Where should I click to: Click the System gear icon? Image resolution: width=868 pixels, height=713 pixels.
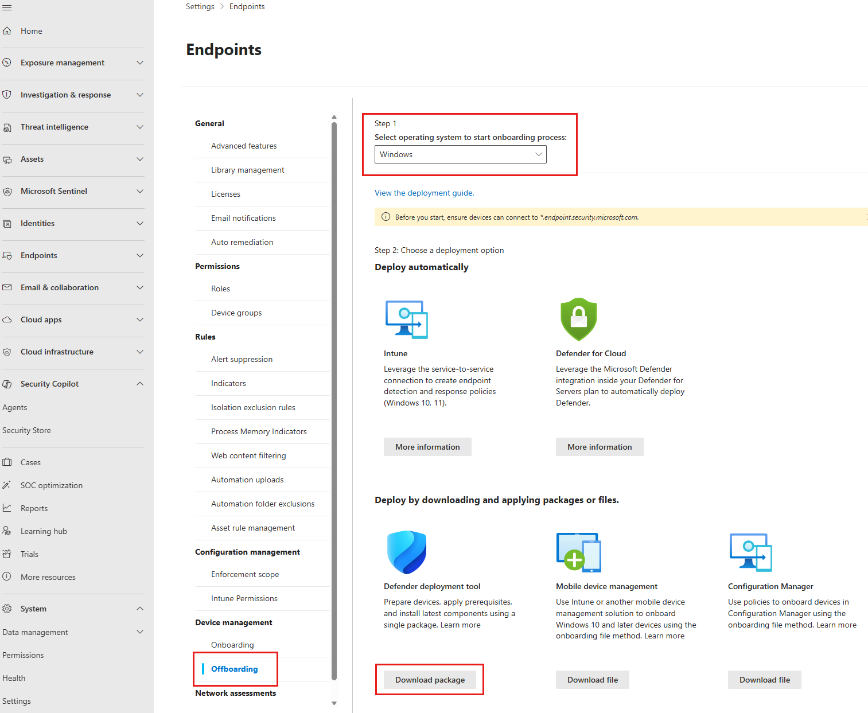click(x=7, y=609)
